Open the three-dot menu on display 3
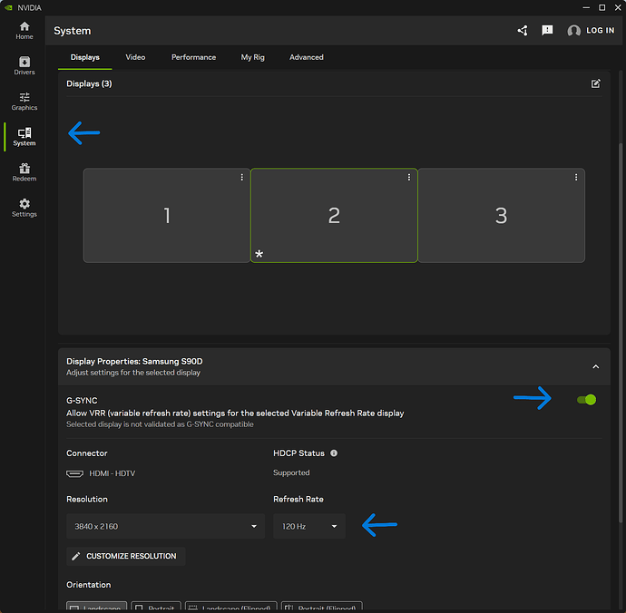 (576, 177)
